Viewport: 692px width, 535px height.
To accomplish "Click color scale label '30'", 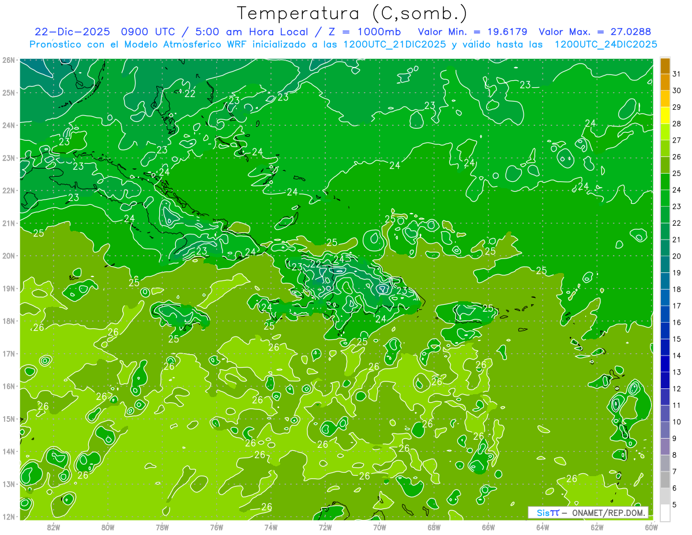I will [x=677, y=90].
